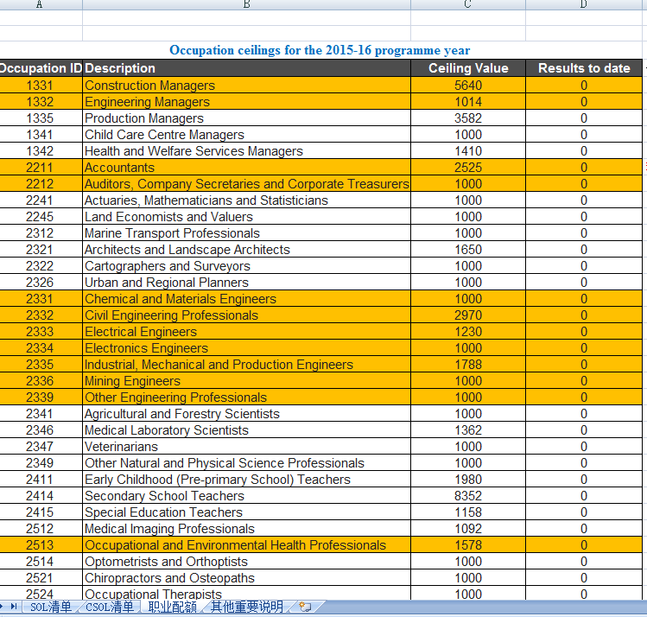Click the Electronics Engineers cell
647x617 pixels.
click(246, 348)
